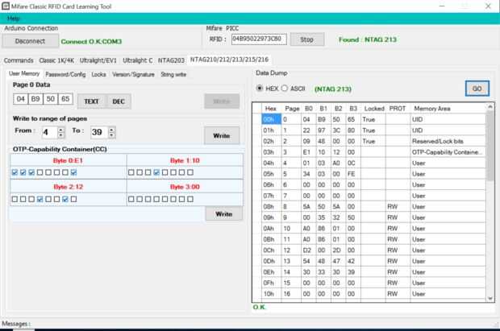The width and height of the screenshot is (500, 331).
Task: Select the NTAG210/212/213/215/216 tab
Action: click(x=229, y=60)
